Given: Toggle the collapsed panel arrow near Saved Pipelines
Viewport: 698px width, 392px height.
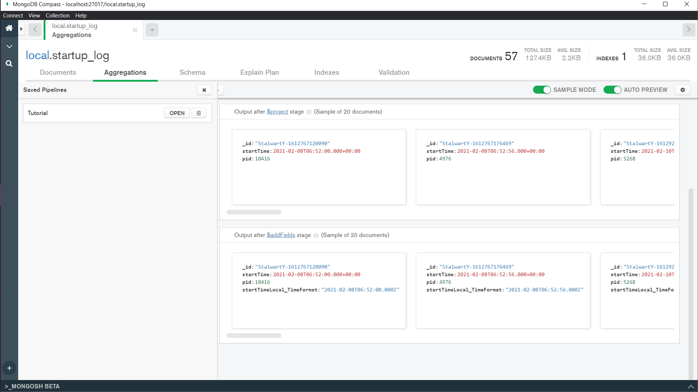Looking at the screenshot, I should [221, 90].
